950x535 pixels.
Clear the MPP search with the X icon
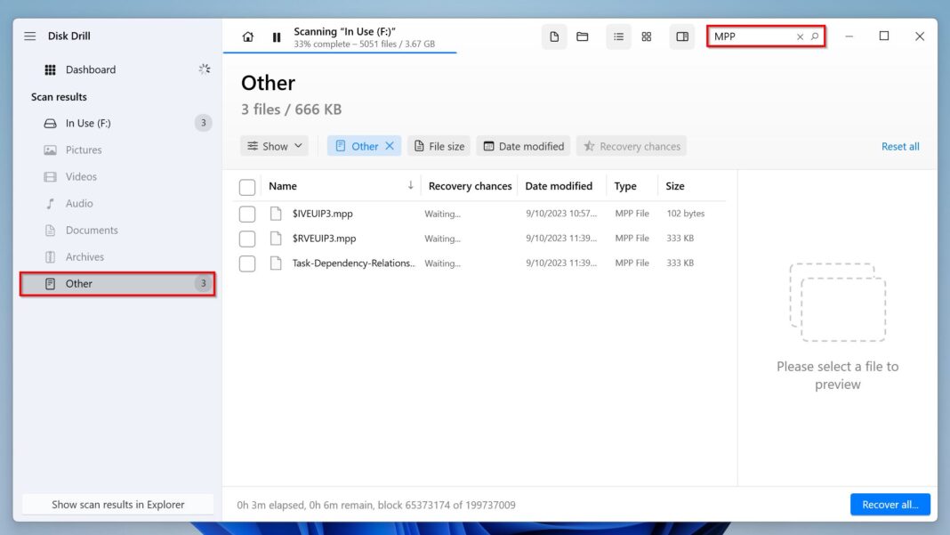799,36
